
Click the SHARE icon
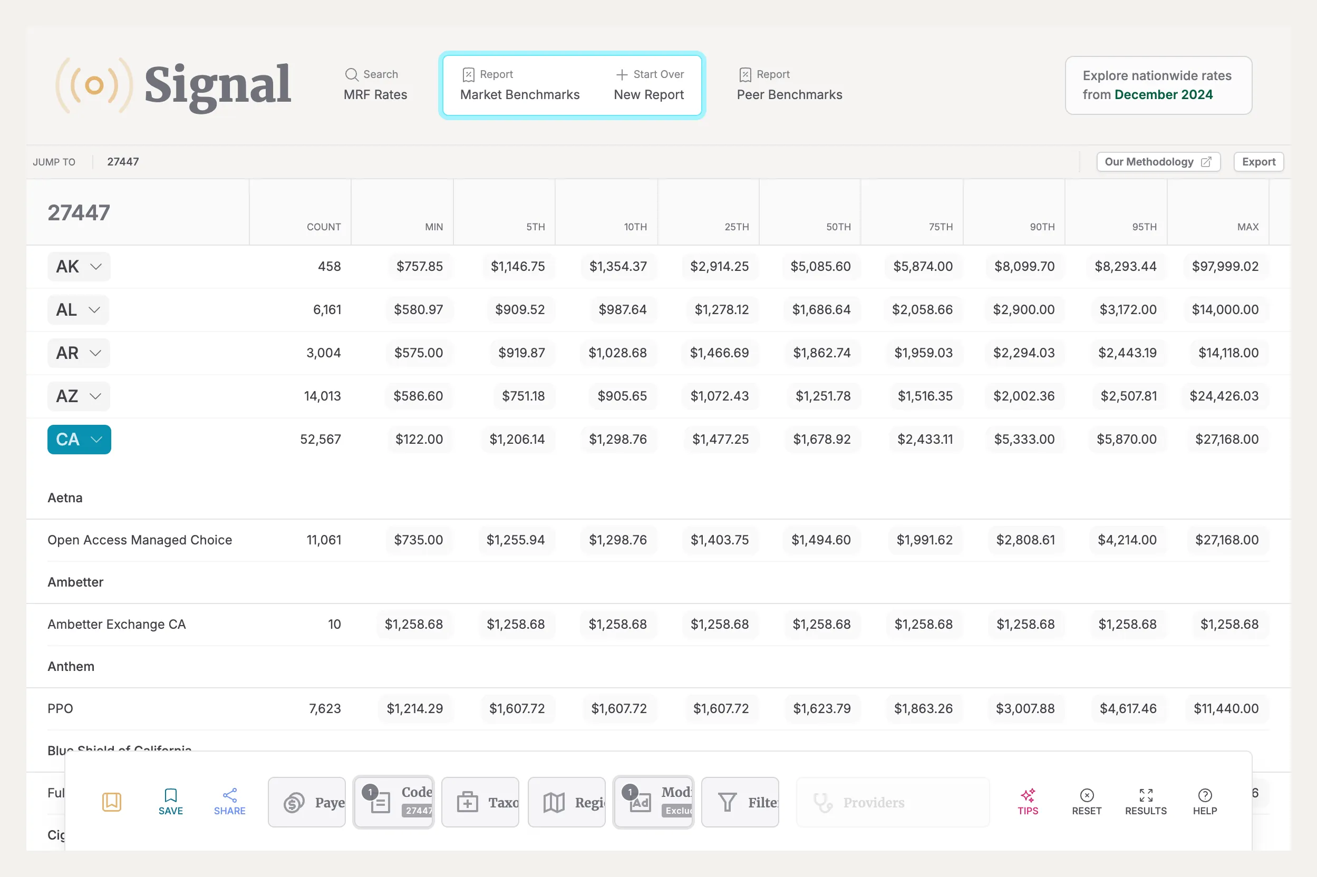pyautogui.click(x=229, y=795)
